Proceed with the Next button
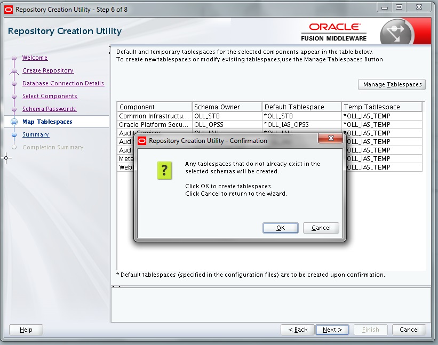Image resolution: width=438 pixels, height=345 pixels. coord(332,330)
